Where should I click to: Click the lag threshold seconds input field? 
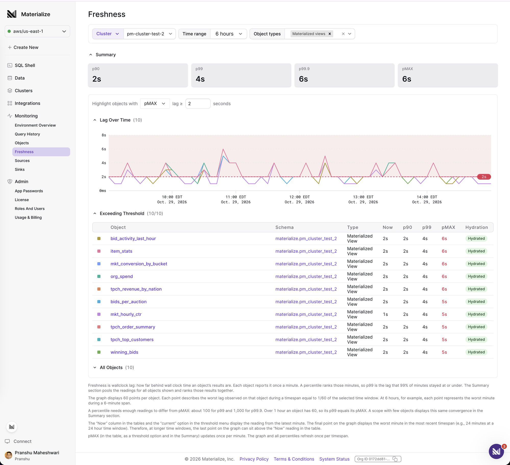pos(198,103)
